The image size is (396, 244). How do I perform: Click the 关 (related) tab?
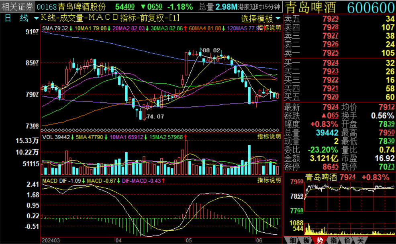pos(360,240)
